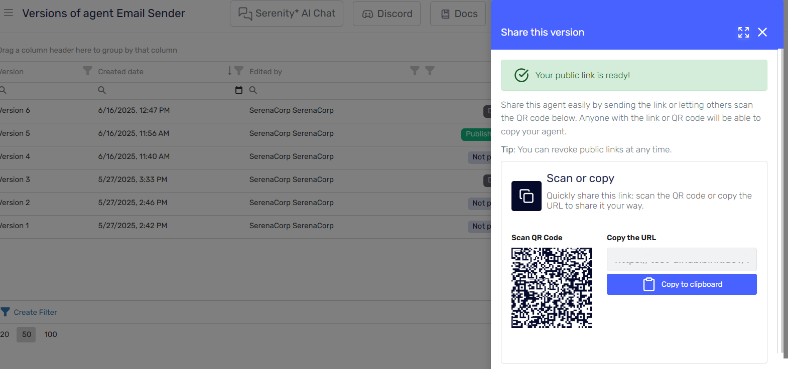Set page size to 100
Screen dimensions: 788x369
coord(51,334)
